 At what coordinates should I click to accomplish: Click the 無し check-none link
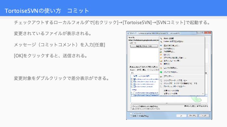pyautogui.click(x=144, y=70)
